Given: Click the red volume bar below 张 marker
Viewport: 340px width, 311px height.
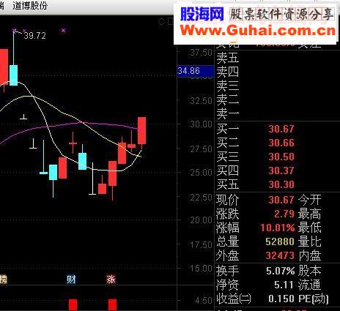Looking at the screenshot, I should point(112,305).
